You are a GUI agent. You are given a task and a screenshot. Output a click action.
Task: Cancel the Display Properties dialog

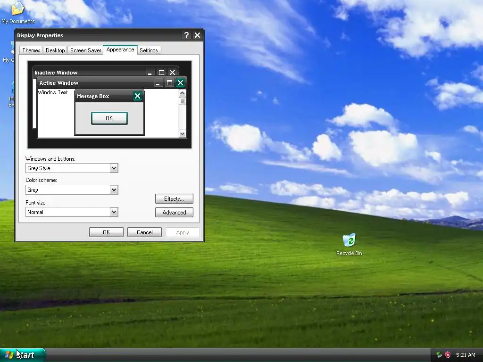(x=144, y=232)
